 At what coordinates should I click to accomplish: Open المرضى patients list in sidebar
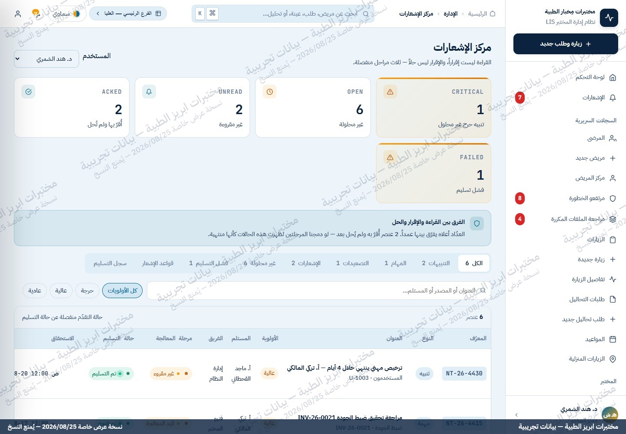(566, 138)
